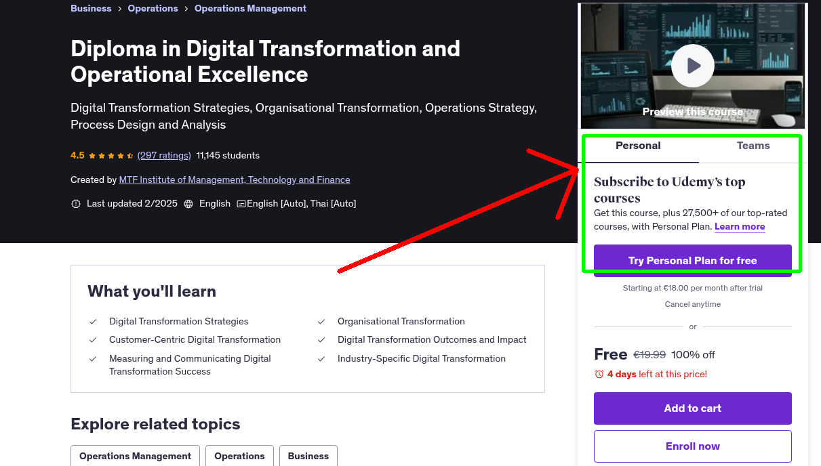Viewport: 821px width, 466px height.
Task: Click checkmark beside Measuring and Communicating
Action: click(93, 359)
